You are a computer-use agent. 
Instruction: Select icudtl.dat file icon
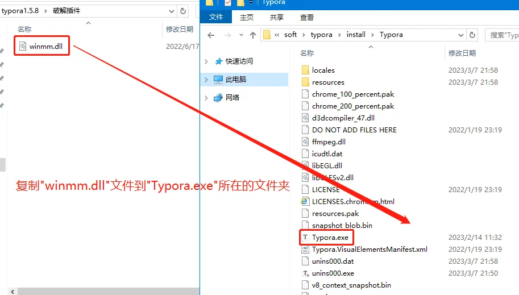point(305,153)
